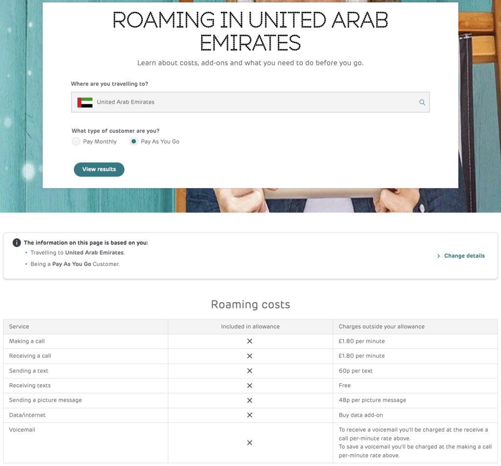Click 'The information on this page is based on you' text
501x466 pixels.
[86, 243]
